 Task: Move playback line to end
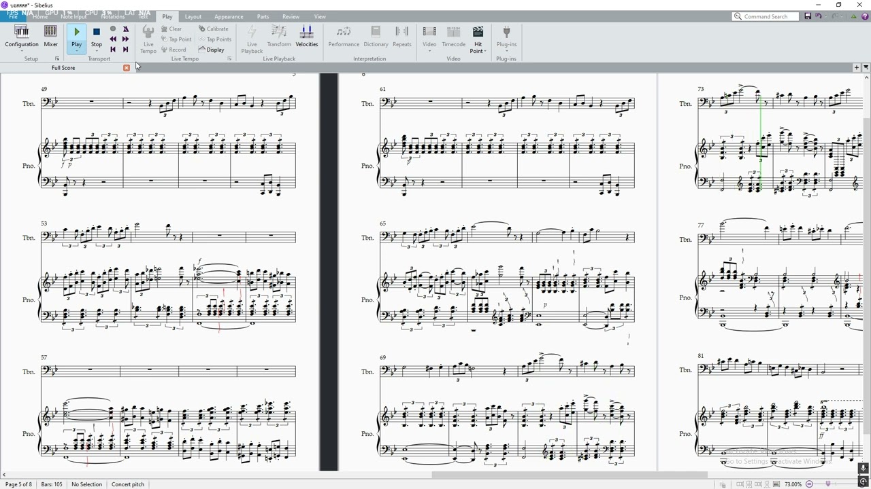point(126,50)
